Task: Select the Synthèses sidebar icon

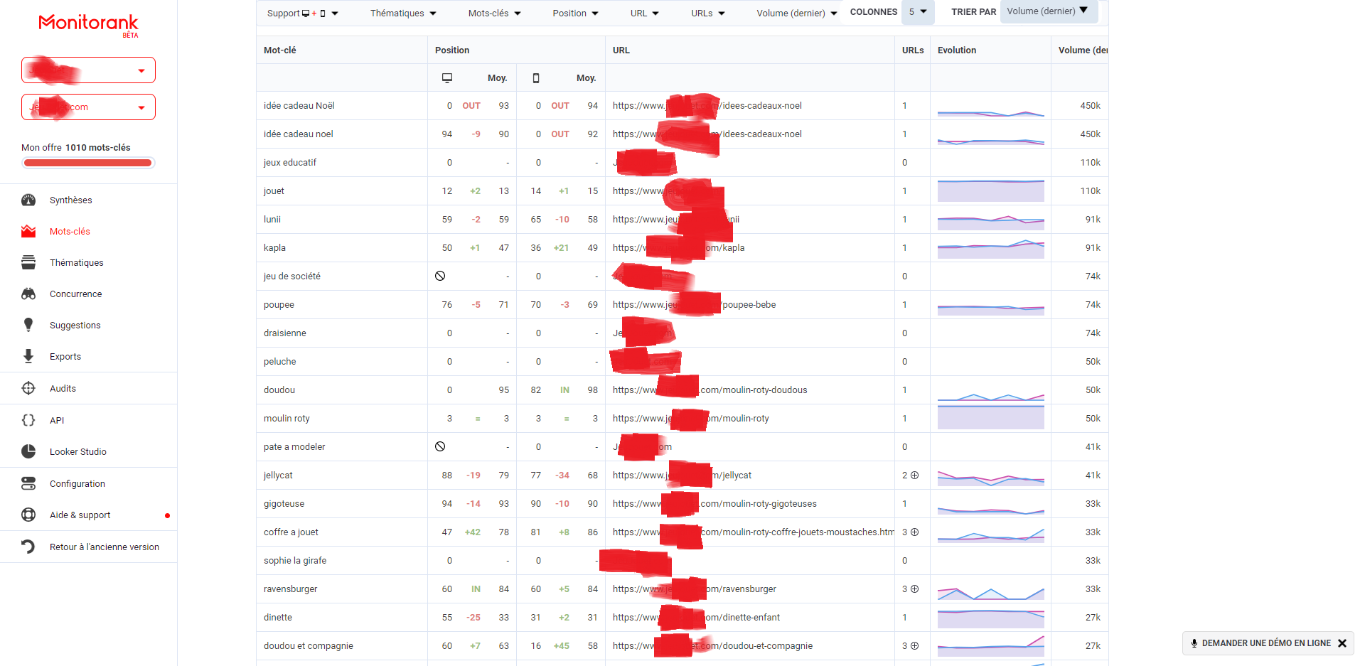Action: click(x=28, y=200)
